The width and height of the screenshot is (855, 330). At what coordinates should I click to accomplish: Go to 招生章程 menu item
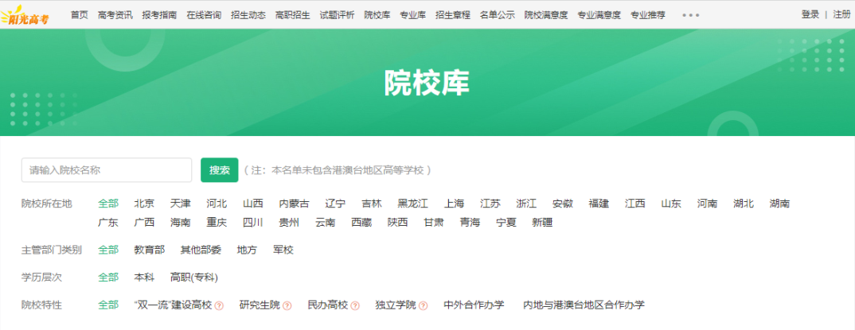[x=453, y=14]
